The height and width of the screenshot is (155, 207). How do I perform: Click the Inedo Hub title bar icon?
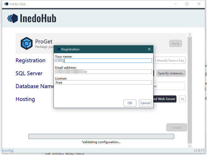[x=6, y=4]
